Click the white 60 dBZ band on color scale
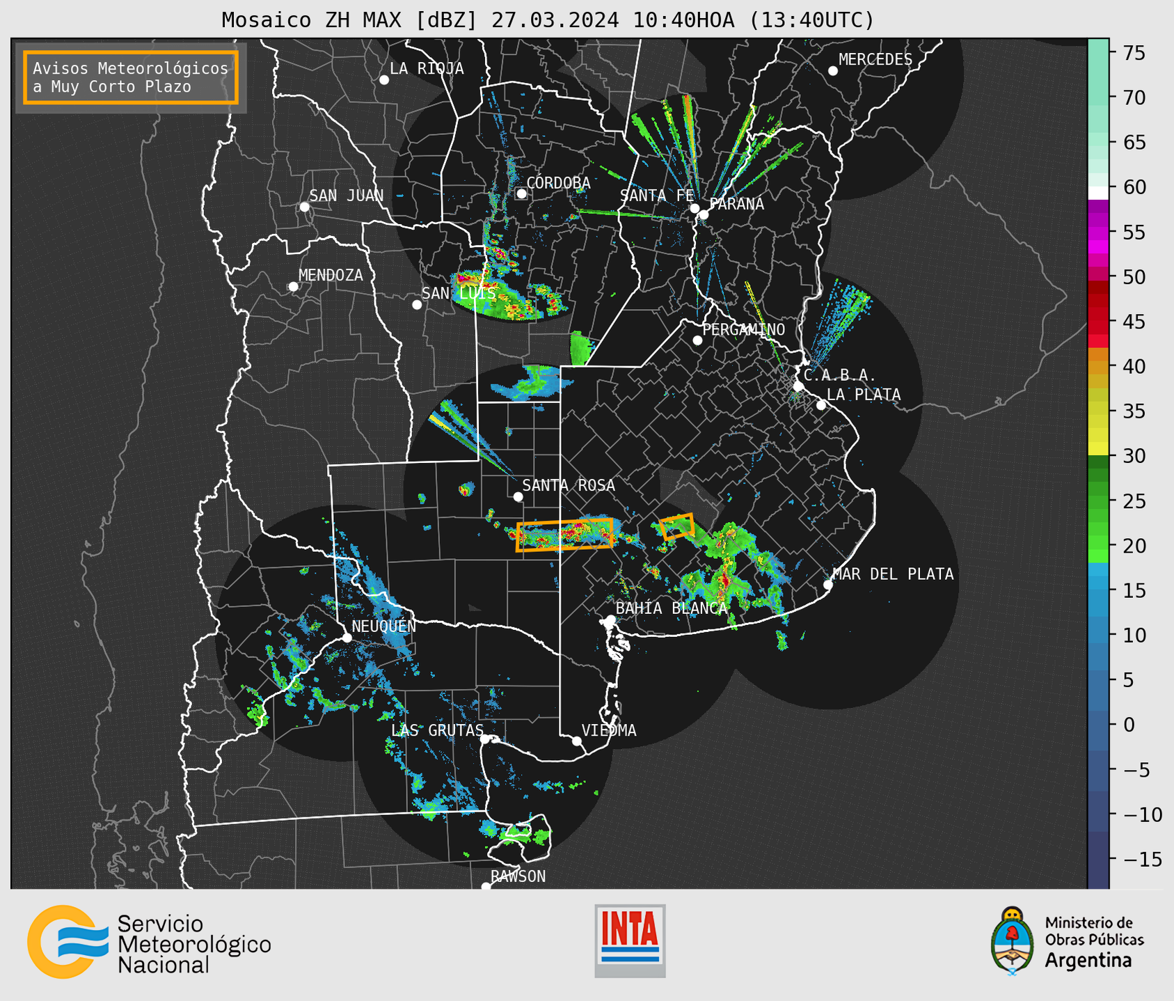1174x1001 pixels. tap(1098, 193)
